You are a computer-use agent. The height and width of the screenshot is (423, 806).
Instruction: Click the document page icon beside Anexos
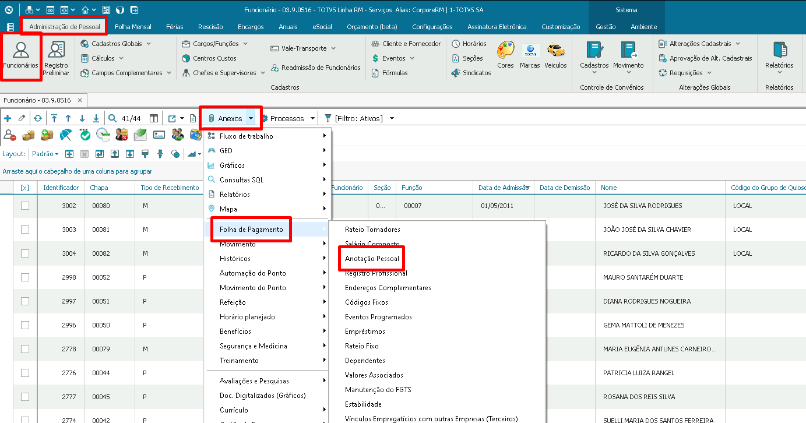[x=193, y=118]
